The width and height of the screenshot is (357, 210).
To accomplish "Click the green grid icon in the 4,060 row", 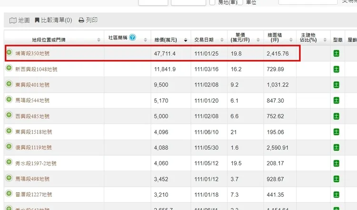I will tap(336, 163).
